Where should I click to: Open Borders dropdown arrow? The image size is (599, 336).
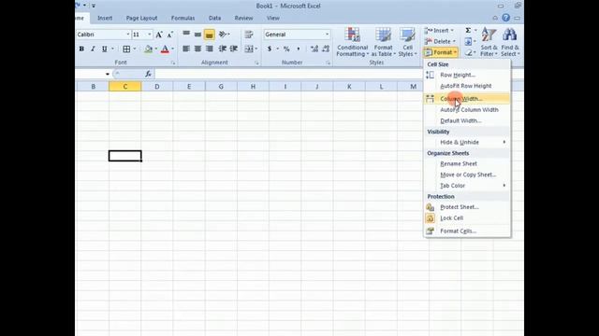[135, 49]
